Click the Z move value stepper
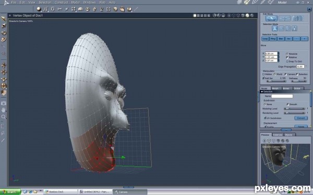 click(x=279, y=60)
